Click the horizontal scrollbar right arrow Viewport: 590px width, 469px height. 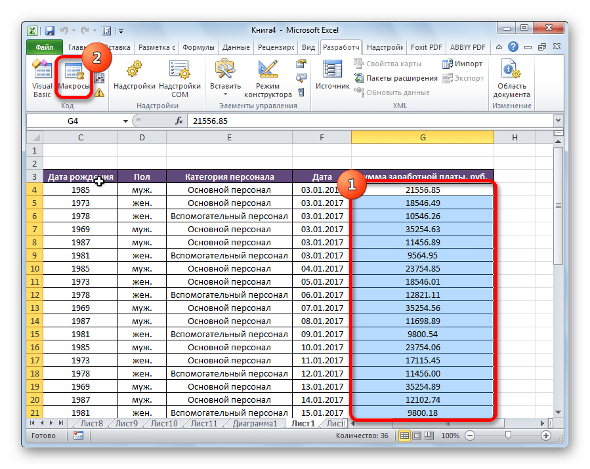542,424
